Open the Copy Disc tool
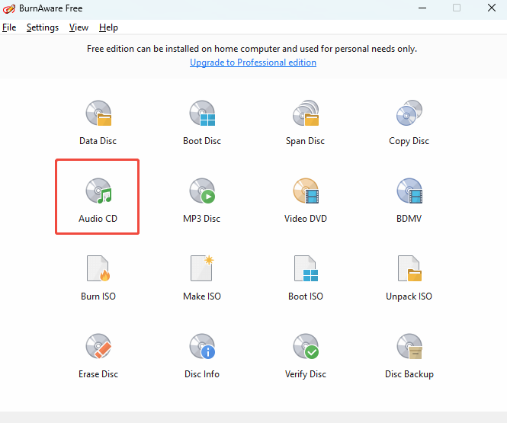The height and width of the screenshot is (423, 507). point(409,114)
